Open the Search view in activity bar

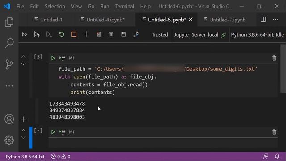tap(9, 43)
